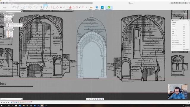Toggle Sketch Grid checkbox

[x=184, y=29]
